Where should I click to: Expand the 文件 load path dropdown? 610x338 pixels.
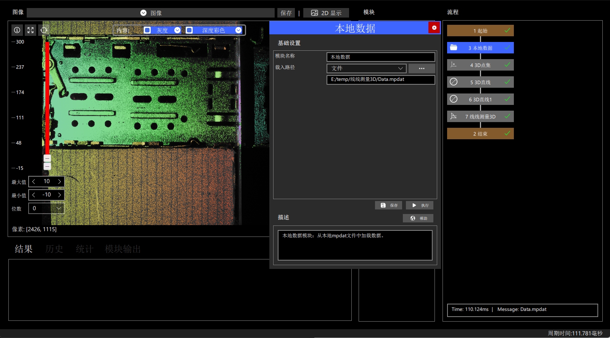point(401,68)
